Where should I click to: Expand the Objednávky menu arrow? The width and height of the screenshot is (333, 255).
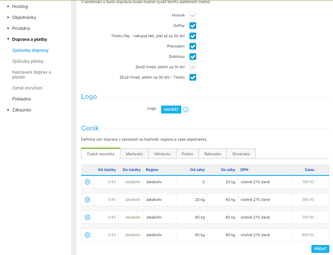tap(8, 17)
